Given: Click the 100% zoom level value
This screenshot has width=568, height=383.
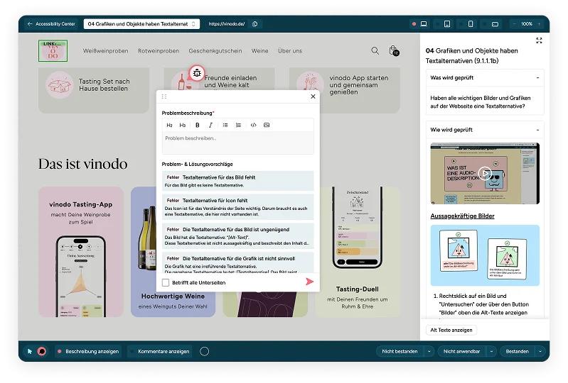Looking at the screenshot, I should click(x=527, y=24).
